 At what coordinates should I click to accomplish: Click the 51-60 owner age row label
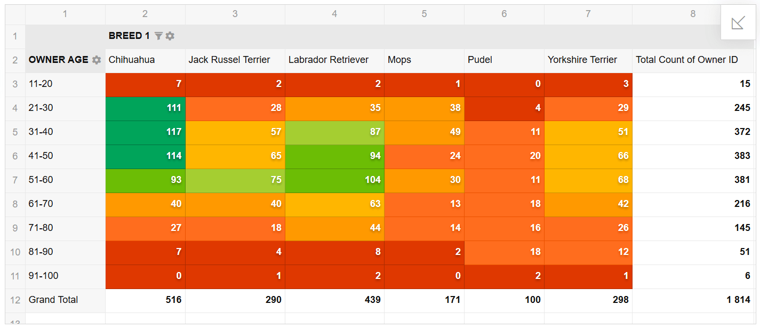coord(42,180)
